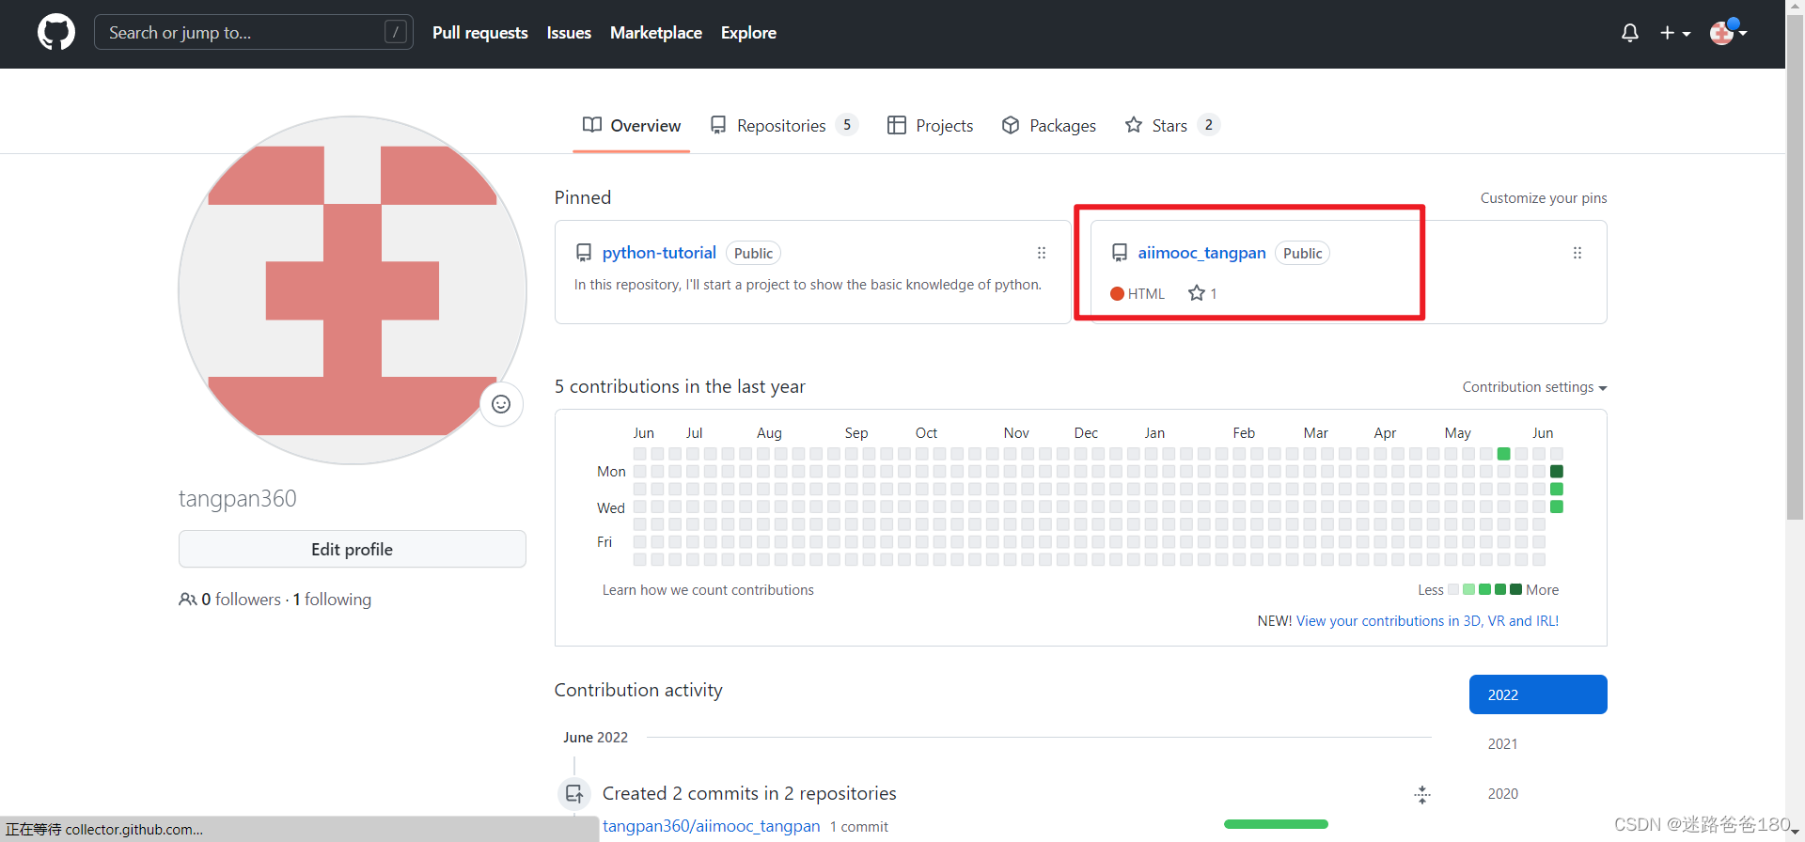This screenshot has width=1805, height=842.
Task: Open the GitHub logo home page
Action: click(x=56, y=33)
